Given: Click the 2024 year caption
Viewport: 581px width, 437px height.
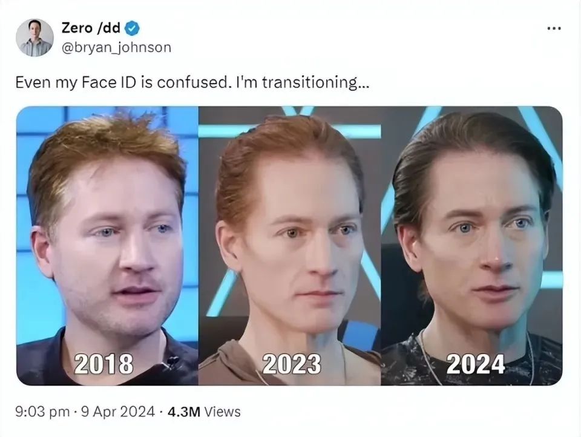Looking at the screenshot, I should pyautogui.click(x=476, y=364).
